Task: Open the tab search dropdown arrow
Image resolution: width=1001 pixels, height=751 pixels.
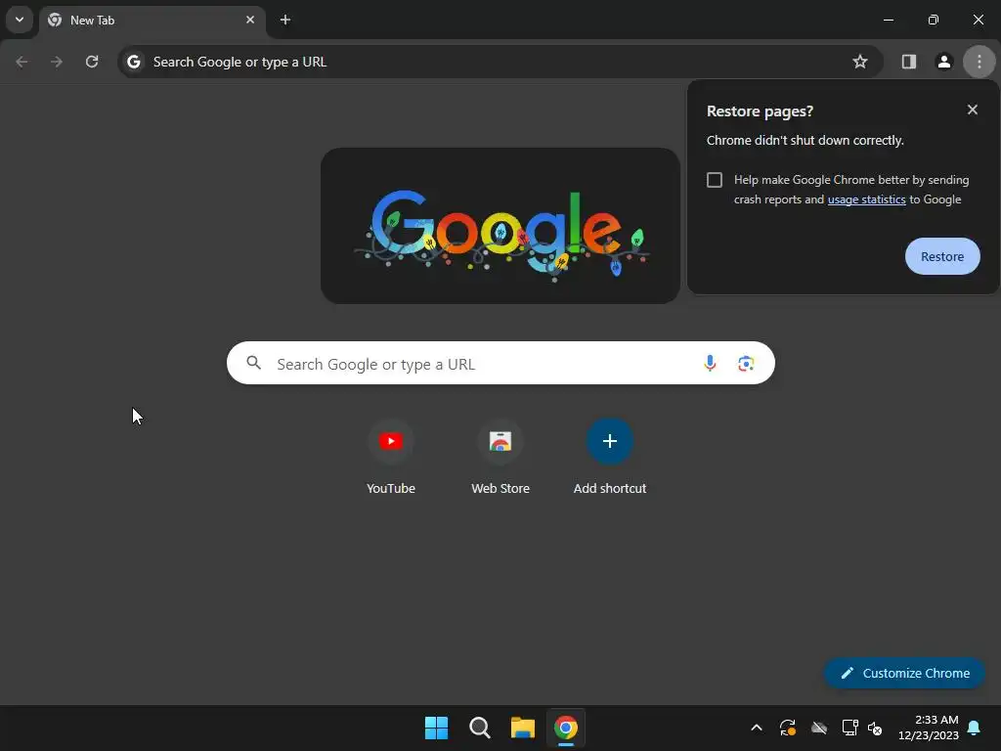Action: pyautogui.click(x=20, y=20)
